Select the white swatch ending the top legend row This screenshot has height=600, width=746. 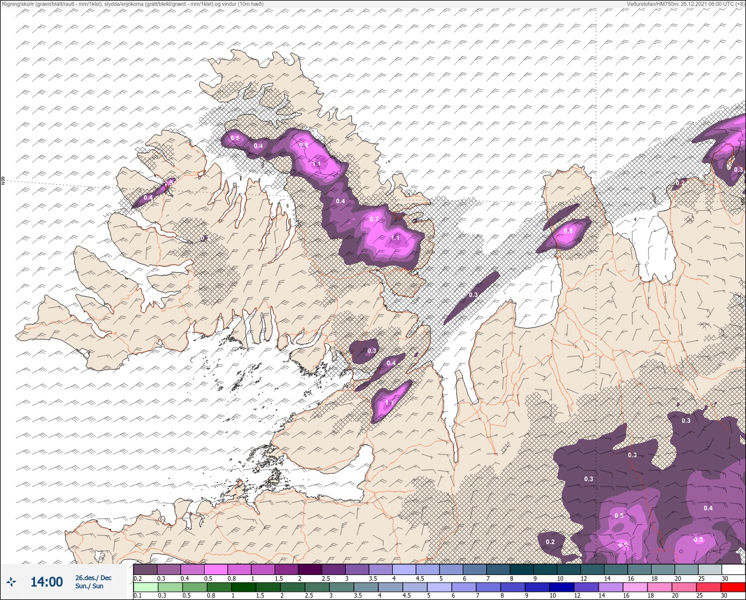[x=733, y=569]
